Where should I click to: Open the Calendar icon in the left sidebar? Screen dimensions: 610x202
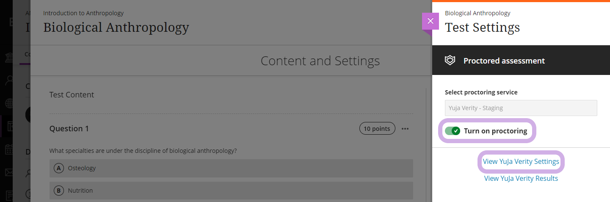[9, 149]
